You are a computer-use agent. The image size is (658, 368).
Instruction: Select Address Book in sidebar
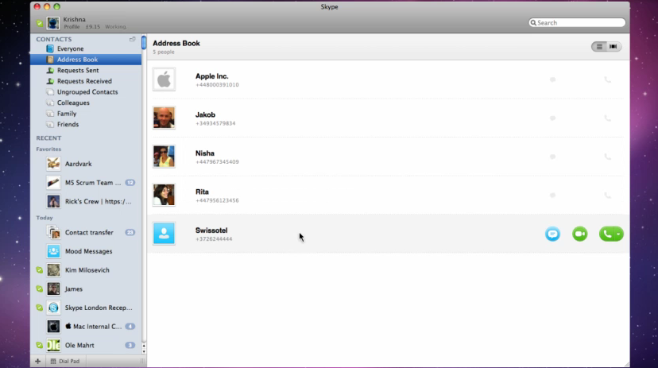pos(86,60)
